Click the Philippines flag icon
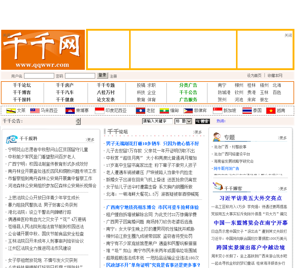The width and height of the screenshot is (295, 268). point(188,111)
